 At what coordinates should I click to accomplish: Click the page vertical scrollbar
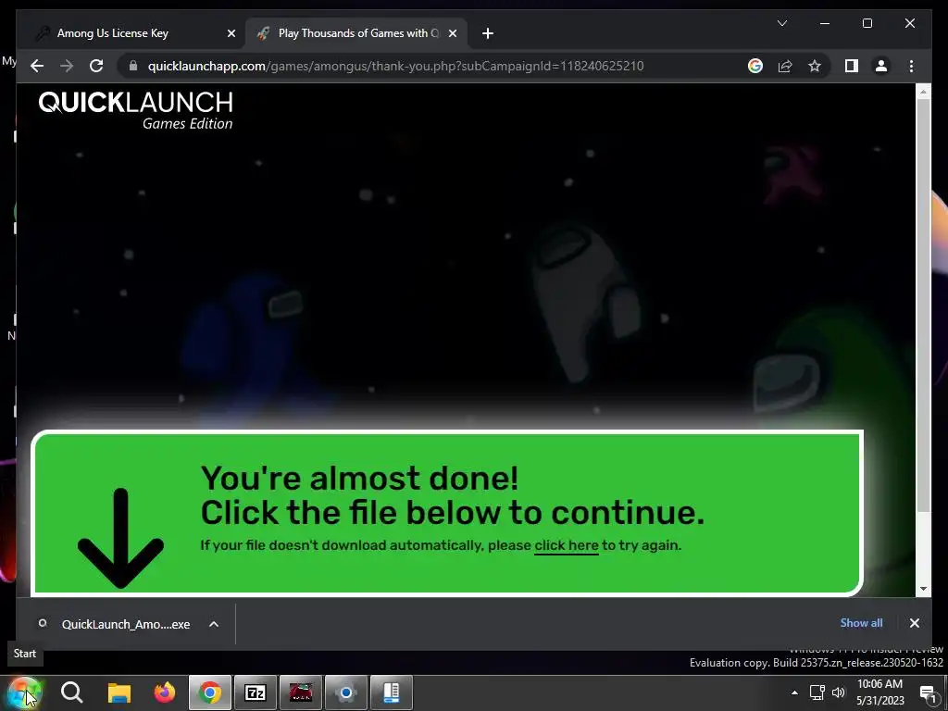923,306
